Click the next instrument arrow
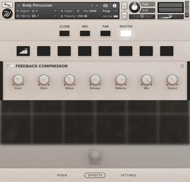The width and height of the screenshot is (190, 182). 97,6
